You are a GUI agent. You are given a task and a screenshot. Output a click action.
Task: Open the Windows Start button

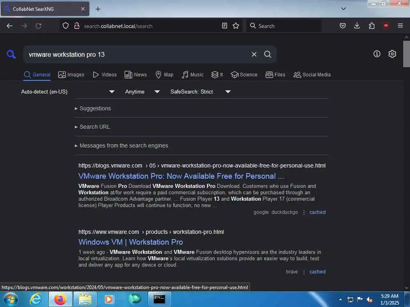(11, 299)
